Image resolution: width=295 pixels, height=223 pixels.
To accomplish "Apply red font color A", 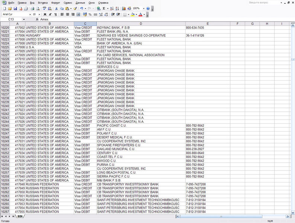I will coord(140,14).
